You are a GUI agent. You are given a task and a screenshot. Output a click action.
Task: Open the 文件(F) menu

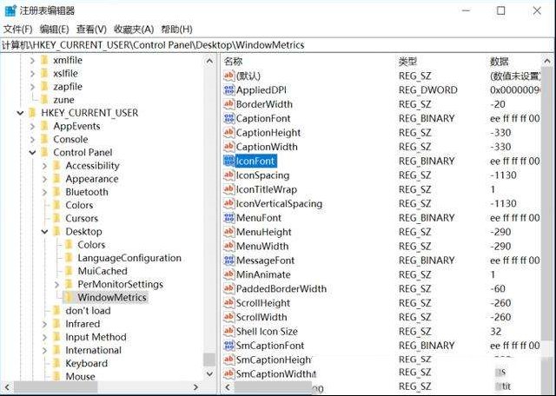(17, 29)
